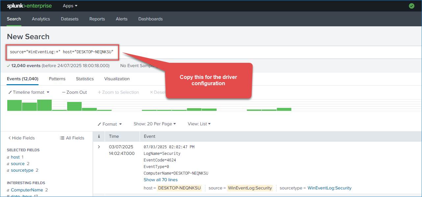Click the 12,040 events count text
422x197 pixels.
coord(26,66)
